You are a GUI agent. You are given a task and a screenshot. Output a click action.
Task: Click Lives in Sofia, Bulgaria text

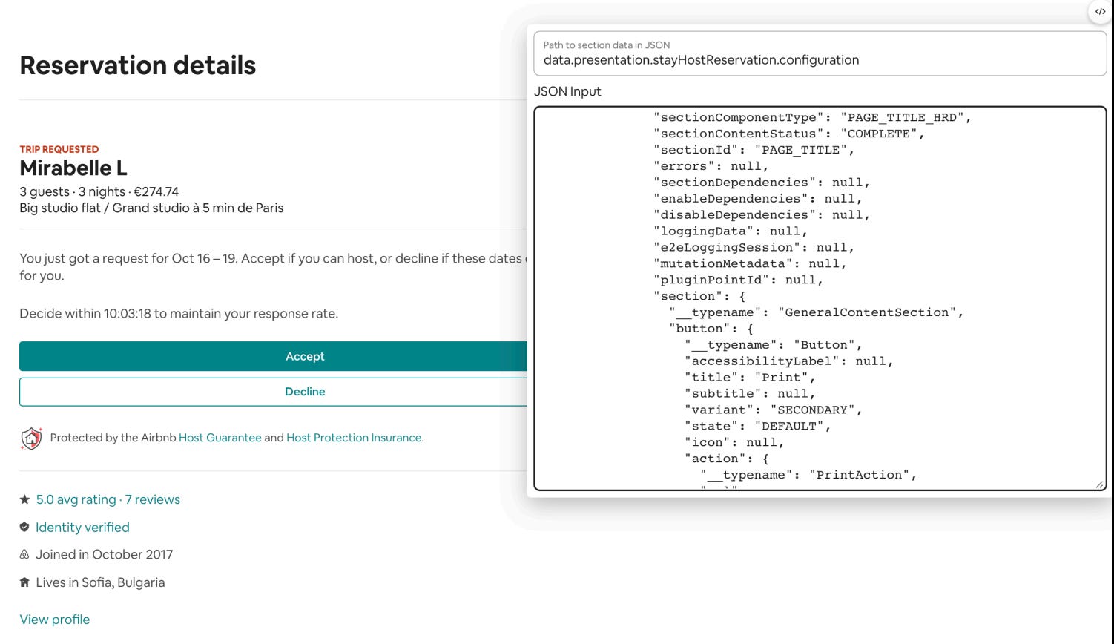coord(100,583)
